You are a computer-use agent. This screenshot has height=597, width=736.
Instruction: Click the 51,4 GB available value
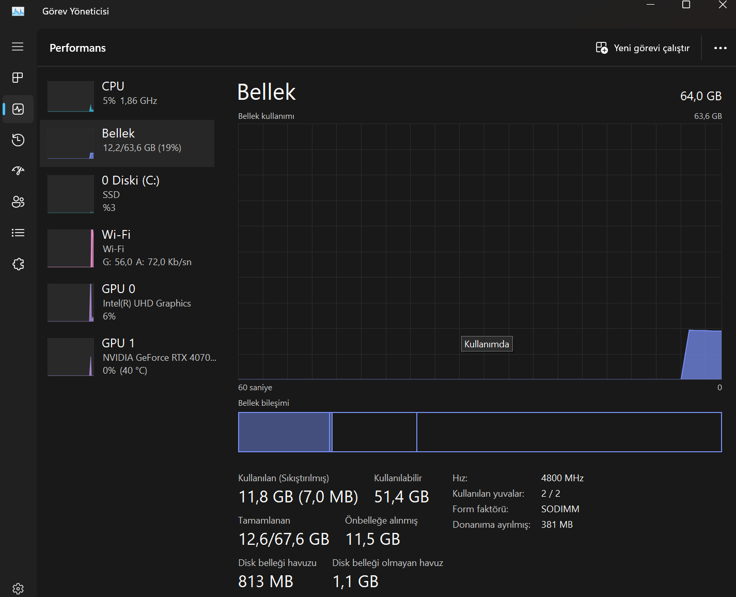point(401,497)
